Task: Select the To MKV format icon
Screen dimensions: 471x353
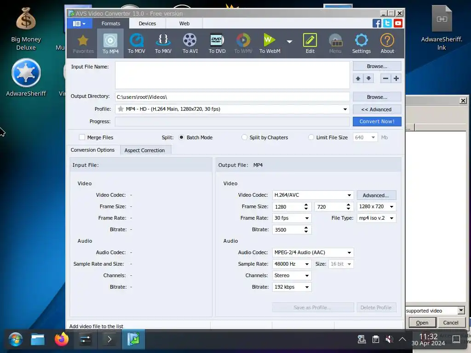Action: coord(163,44)
